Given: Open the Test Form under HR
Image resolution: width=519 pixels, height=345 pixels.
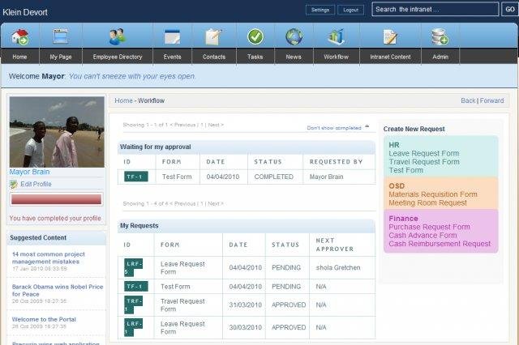Looking at the screenshot, I should pos(405,170).
